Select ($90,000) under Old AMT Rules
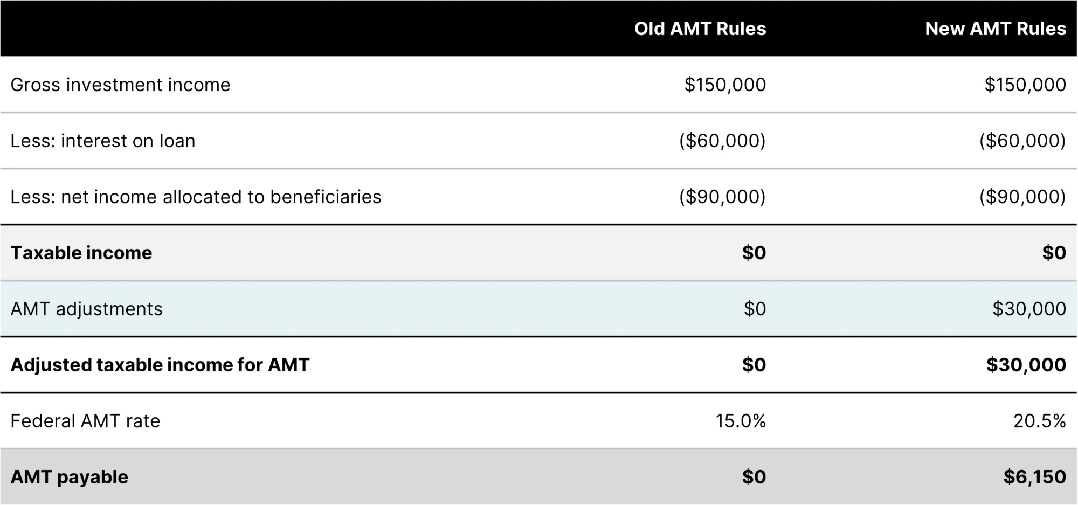 pyautogui.click(x=723, y=197)
